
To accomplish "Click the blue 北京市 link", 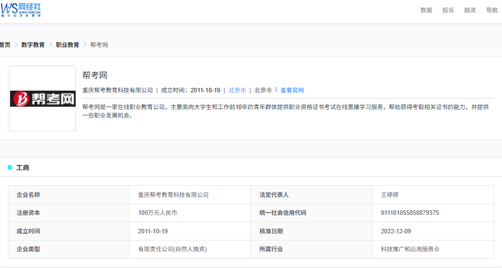I will pyautogui.click(x=237, y=90).
